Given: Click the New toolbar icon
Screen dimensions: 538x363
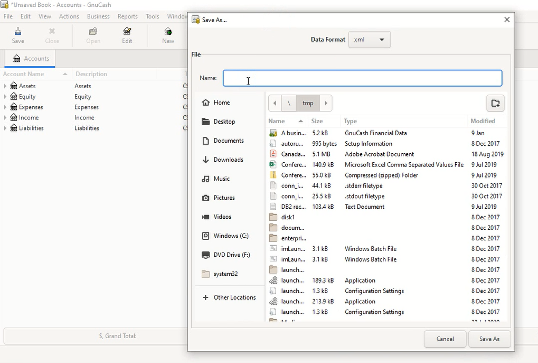Looking at the screenshot, I should pyautogui.click(x=168, y=35).
